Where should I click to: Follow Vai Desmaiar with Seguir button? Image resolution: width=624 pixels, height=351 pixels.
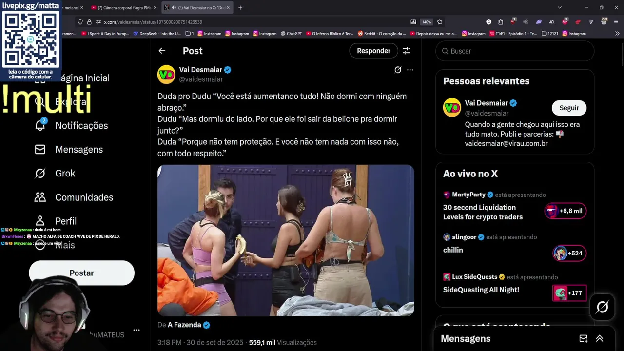click(x=569, y=108)
